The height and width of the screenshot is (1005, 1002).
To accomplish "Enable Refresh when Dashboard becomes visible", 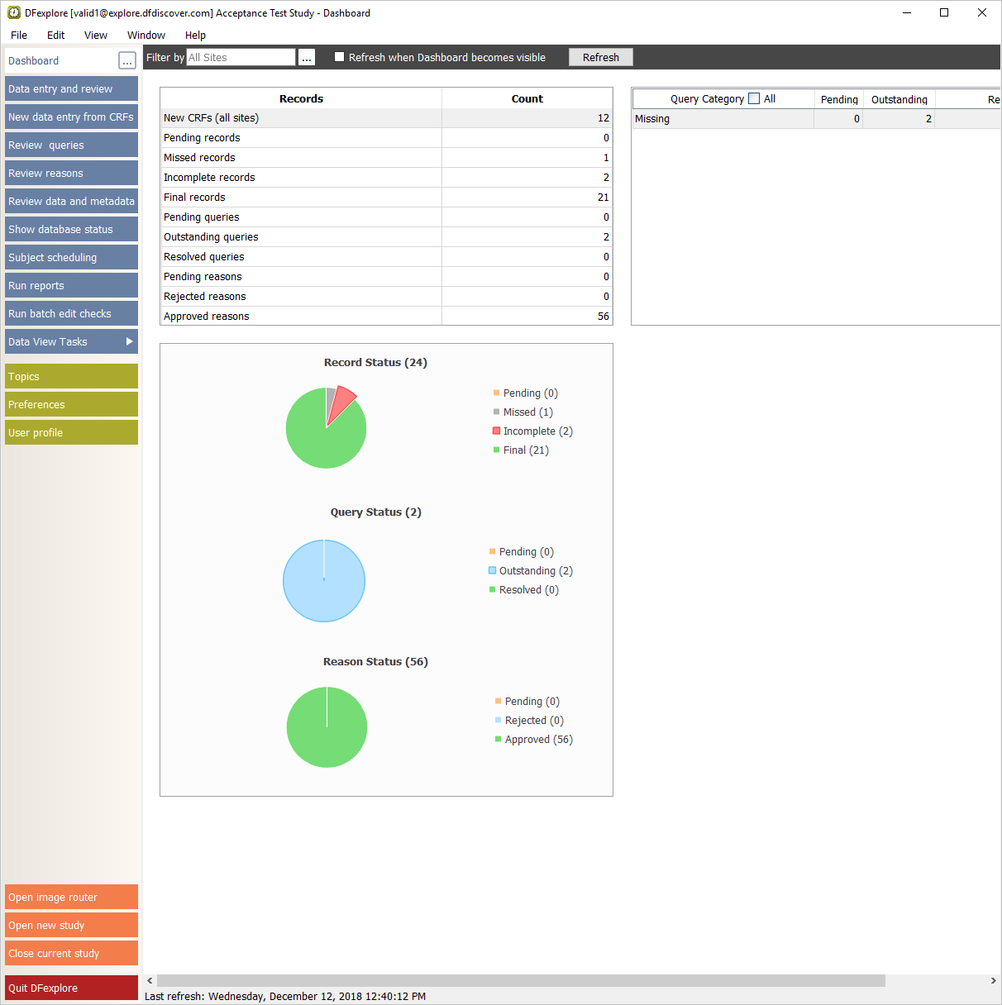I will [339, 57].
